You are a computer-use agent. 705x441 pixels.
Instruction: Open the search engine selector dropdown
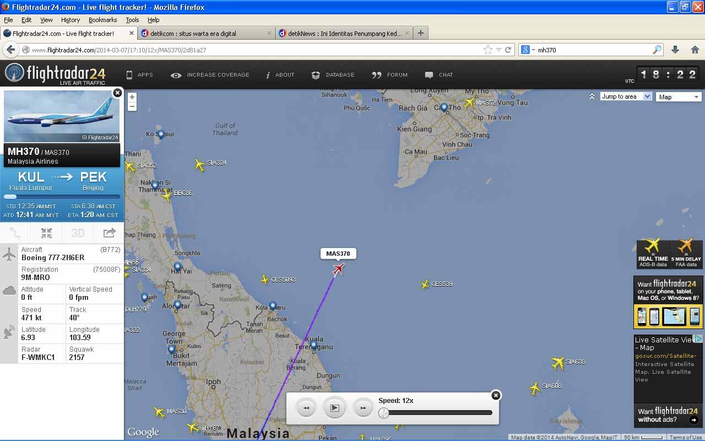click(x=527, y=50)
